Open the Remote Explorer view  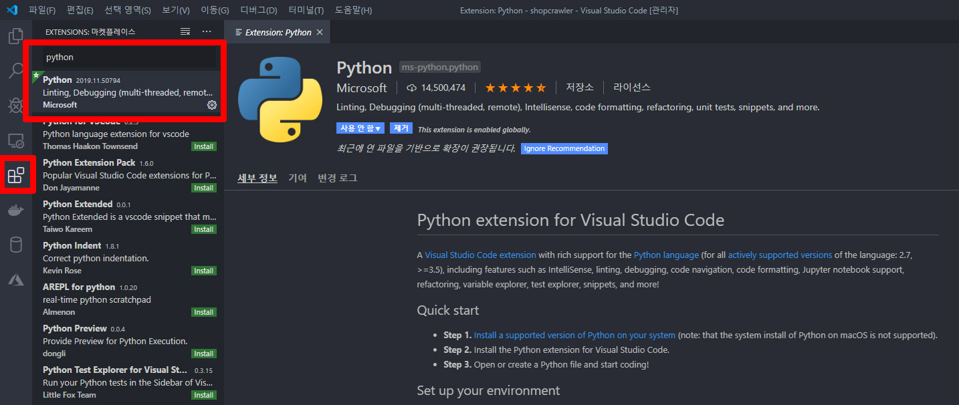(x=16, y=141)
